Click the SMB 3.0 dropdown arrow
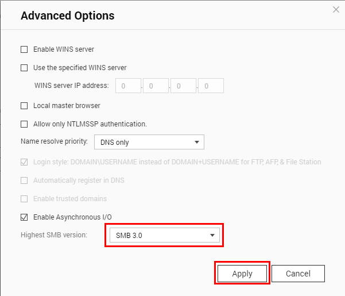This screenshot has width=345, height=296. pyautogui.click(x=212, y=236)
